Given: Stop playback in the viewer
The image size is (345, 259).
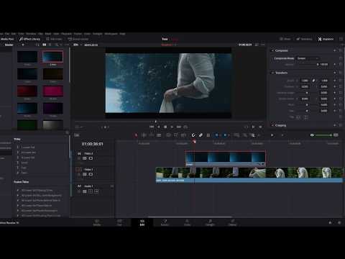Looking at the screenshot, I should point(165,127).
